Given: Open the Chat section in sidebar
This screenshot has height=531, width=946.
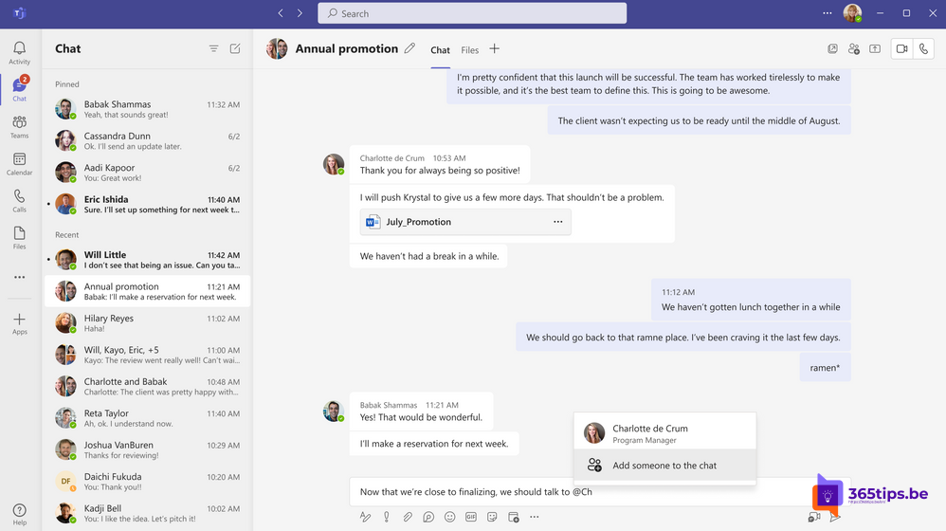Looking at the screenshot, I should 19,89.
